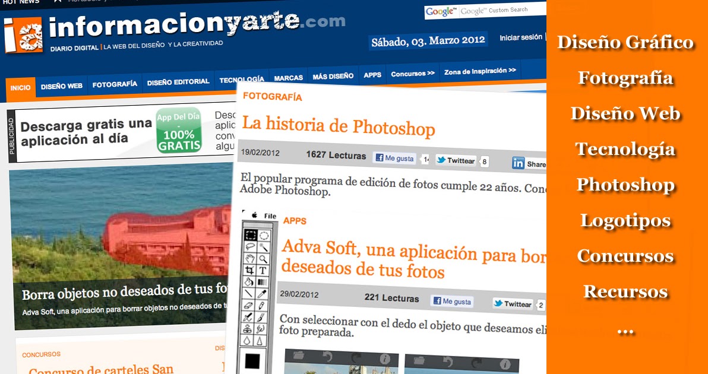Click the date 'Sábado, 03. Marzo 2012'
Image resolution: width=708 pixels, height=374 pixels.
pos(428,40)
